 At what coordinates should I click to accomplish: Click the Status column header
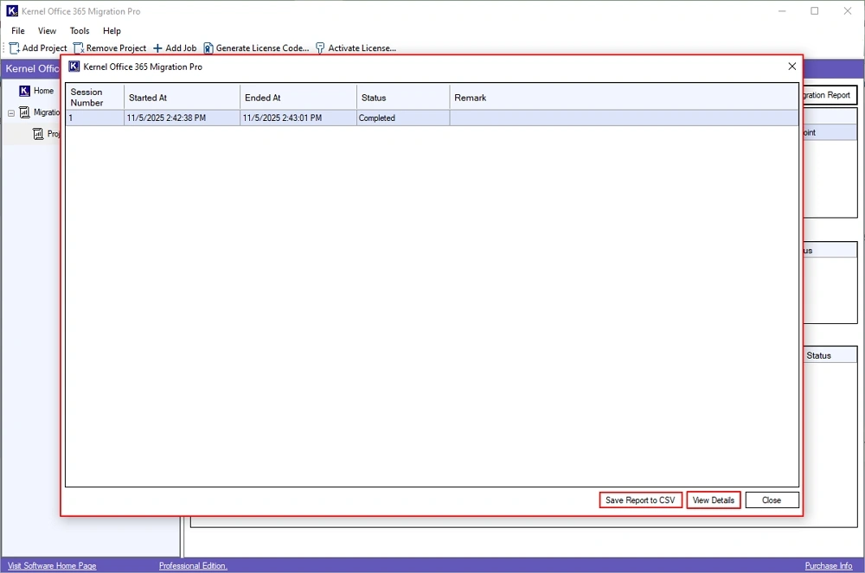click(402, 98)
